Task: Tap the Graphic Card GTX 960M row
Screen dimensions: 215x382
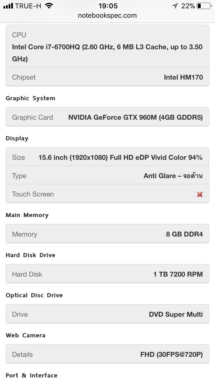Action: coord(107,117)
